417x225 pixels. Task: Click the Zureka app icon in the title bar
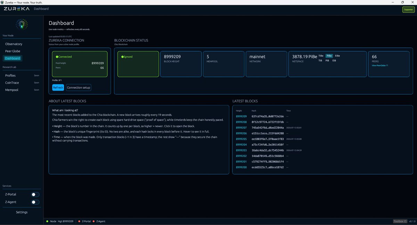(2, 2)
